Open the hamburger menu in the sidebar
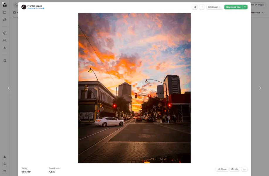Image resolution: width=269 pixels, height=176 pixels. coord(5,171)
